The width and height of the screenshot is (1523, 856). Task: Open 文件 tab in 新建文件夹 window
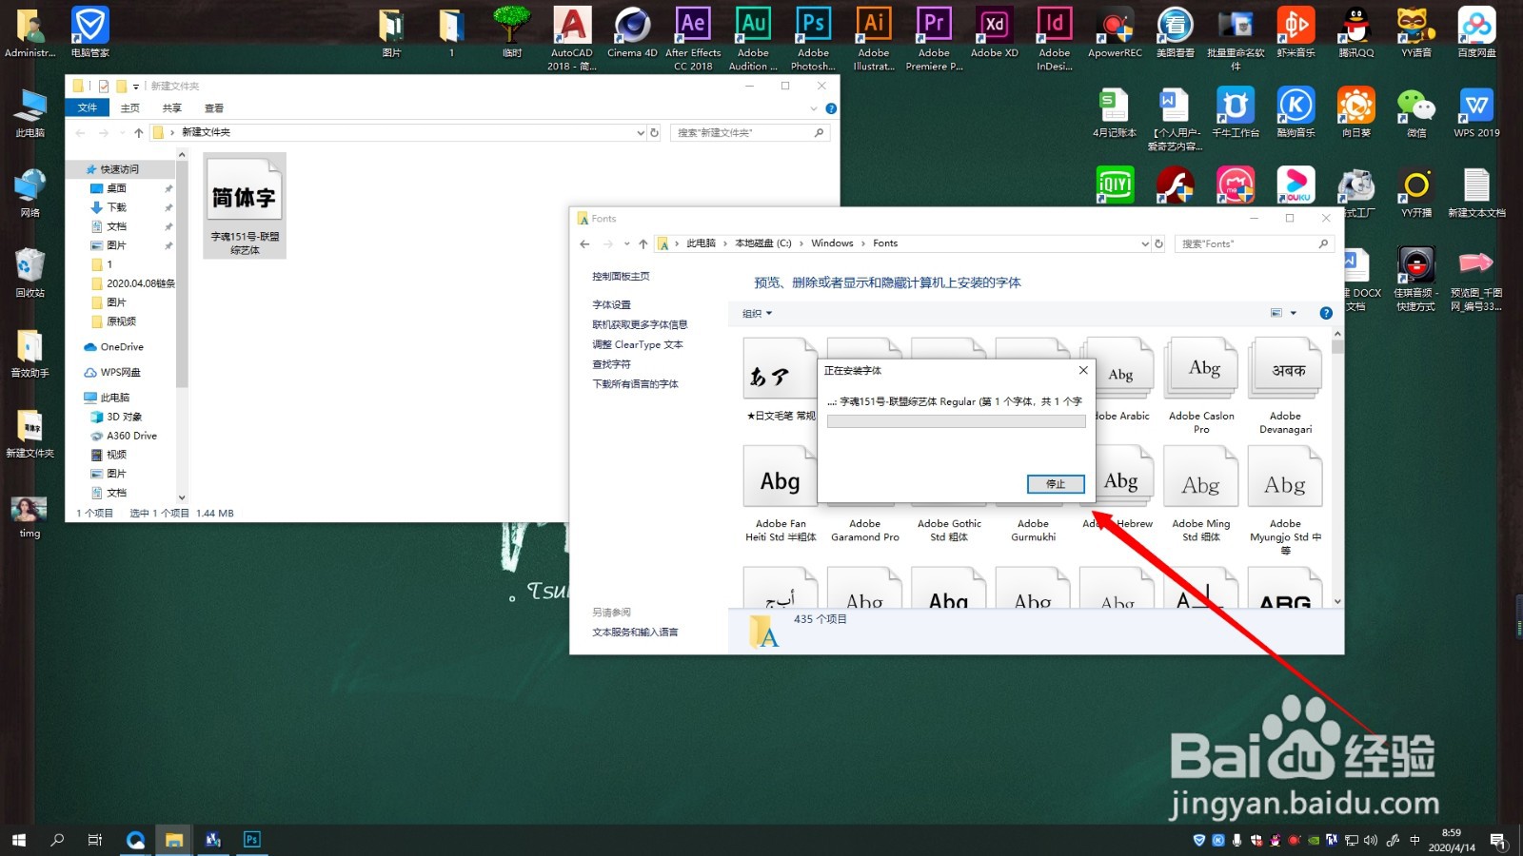coord(88,107)
